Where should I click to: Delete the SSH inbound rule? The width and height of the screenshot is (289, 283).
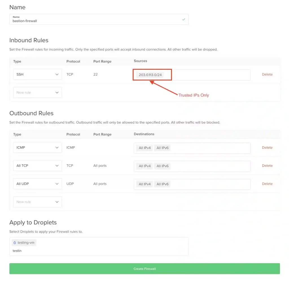point(267,75)
